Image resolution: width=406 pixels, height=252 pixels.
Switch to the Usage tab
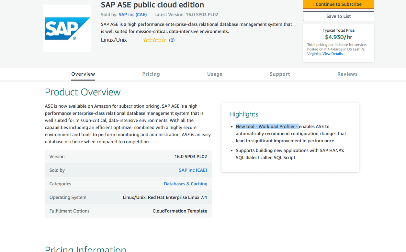(215, 74)
